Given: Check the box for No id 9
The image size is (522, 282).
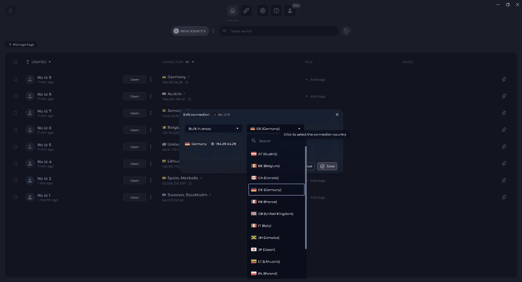Looking at the screenshot, I should tap(15, 79).
